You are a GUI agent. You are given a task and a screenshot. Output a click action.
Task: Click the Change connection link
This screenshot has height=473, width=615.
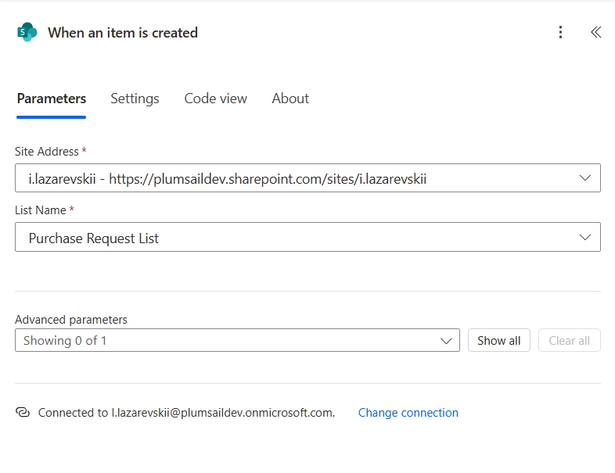pyautogui.click(x=408, y=413)
